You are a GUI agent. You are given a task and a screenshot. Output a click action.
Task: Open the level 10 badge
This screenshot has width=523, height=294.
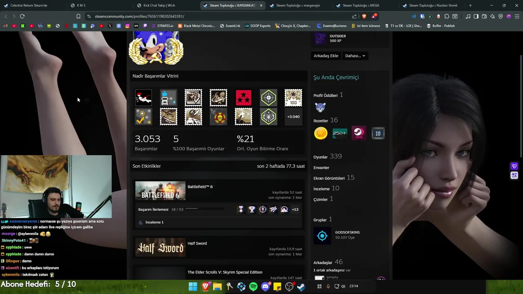tap(378, 133)
